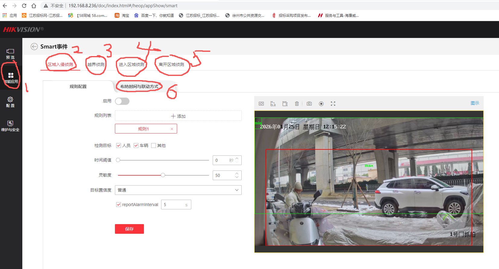499x269 pixels.
Task: Click the 灵敏度 slider handle
Action: pyautogui.click(x=163, y=175)
